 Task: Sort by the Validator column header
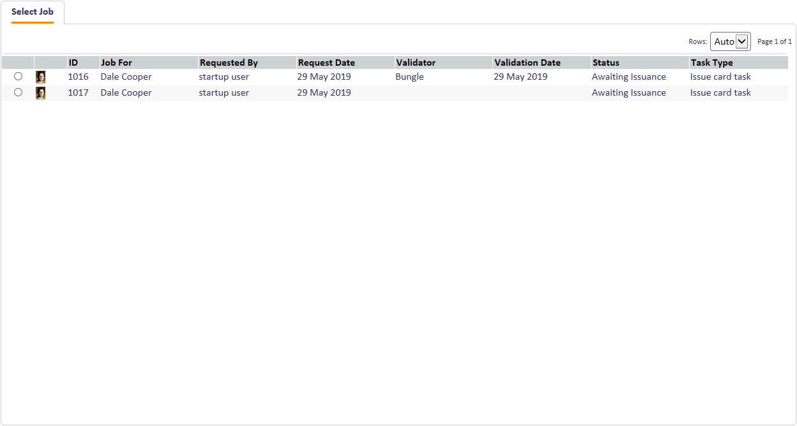(416, 62)
